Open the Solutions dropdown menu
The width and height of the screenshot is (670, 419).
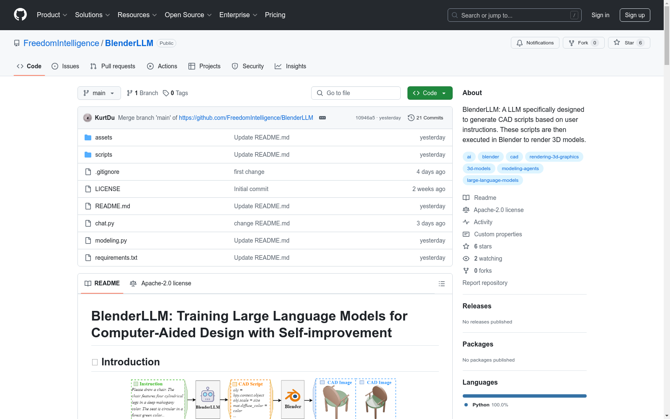[x=93, y=15]
